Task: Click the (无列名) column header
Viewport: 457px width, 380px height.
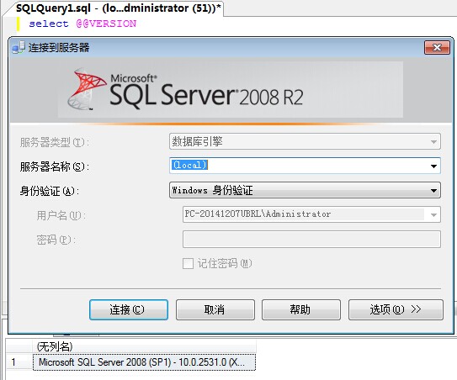Action: click(144, 346)
